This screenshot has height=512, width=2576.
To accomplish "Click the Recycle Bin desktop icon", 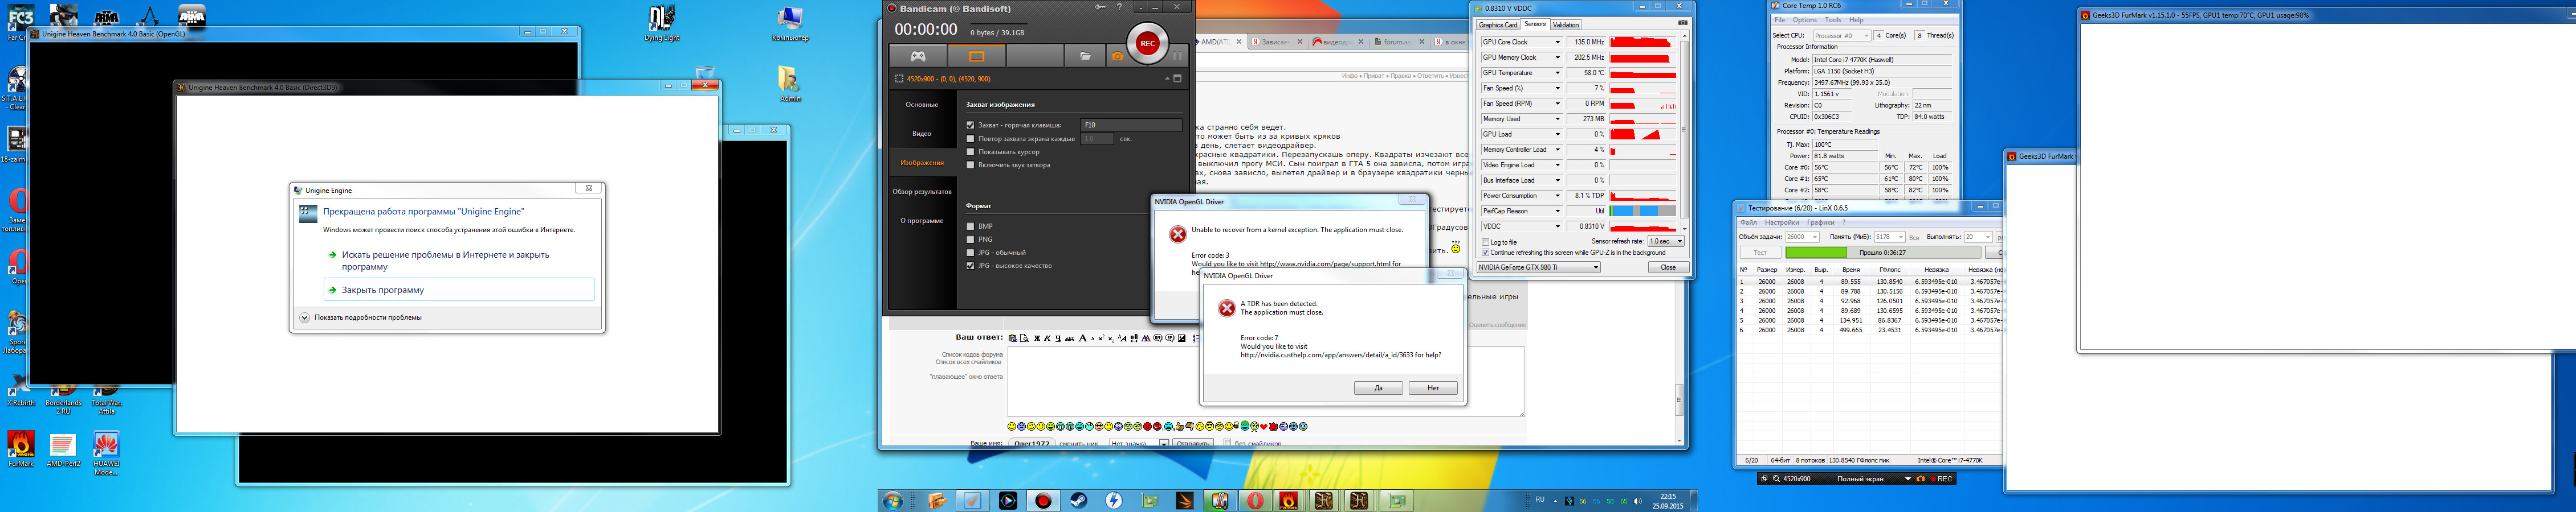I will tap(705, 73).
